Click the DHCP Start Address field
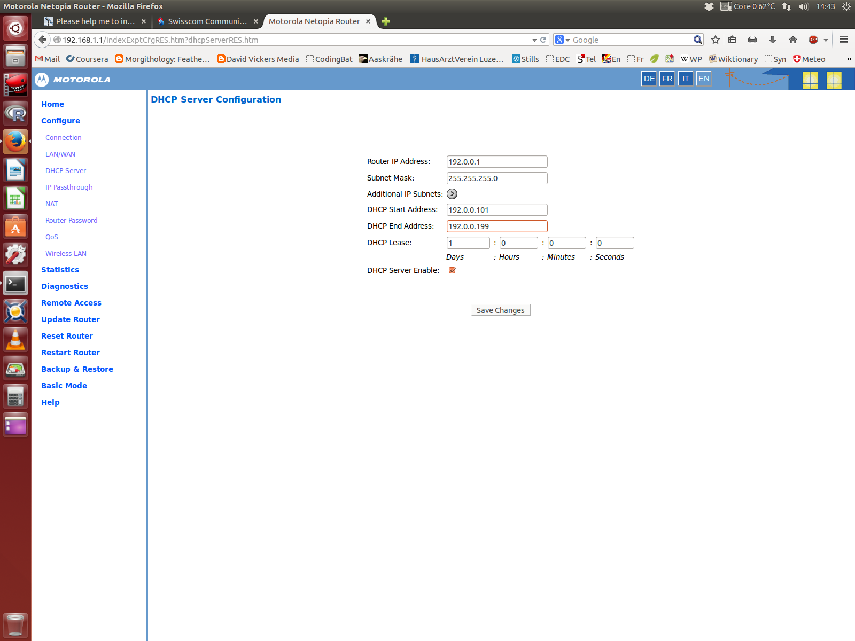Image resolution: width=855 pixels, height=641 pixels. tap(496, 210)
